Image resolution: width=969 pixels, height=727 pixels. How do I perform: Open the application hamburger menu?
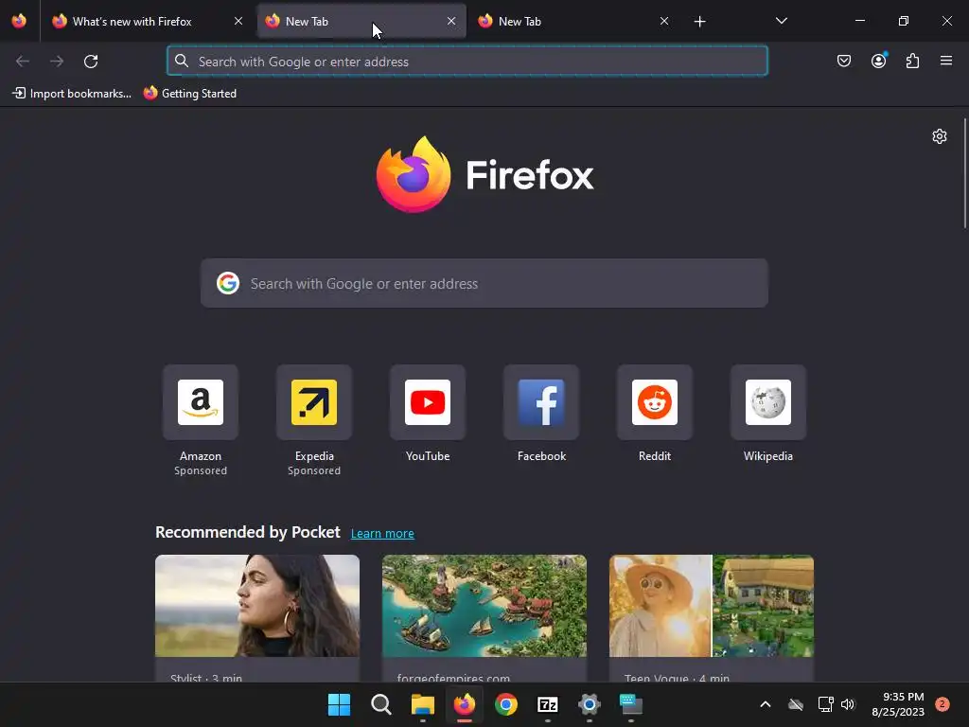tap(946, 61)
